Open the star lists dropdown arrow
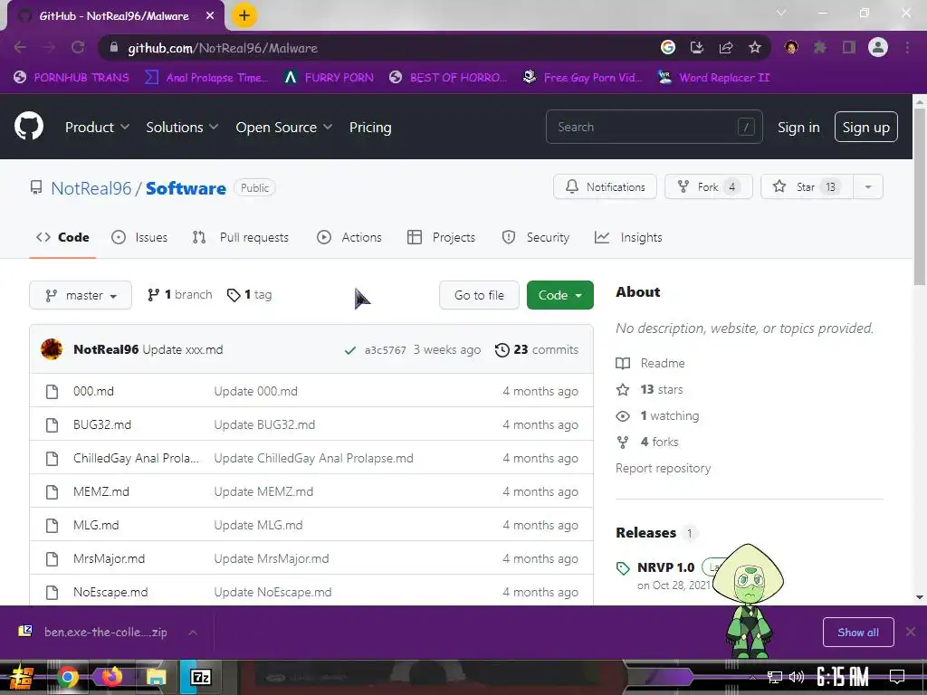The height and width of the screenshot is (695, 927). (x=868, y=186)
